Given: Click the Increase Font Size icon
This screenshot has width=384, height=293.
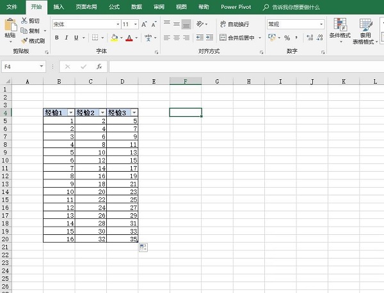Looking at the screenshot, I should pyautogui.click(x=144, y=24).
